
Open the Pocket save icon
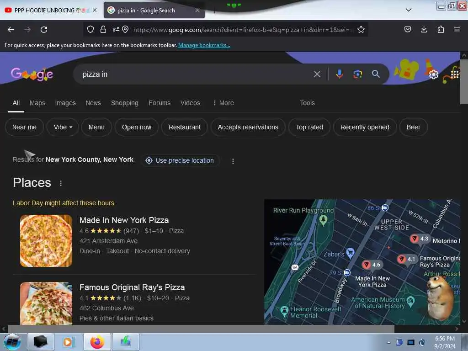click(407, 29)
